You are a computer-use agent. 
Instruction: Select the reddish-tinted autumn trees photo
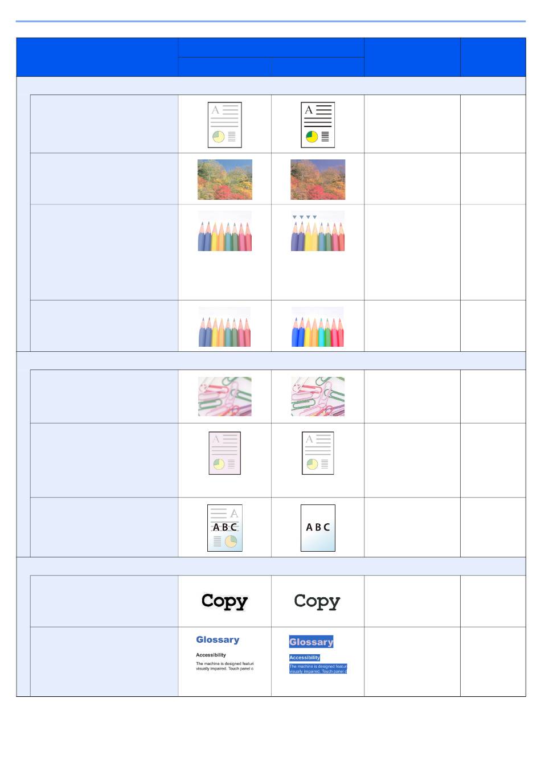318,179
